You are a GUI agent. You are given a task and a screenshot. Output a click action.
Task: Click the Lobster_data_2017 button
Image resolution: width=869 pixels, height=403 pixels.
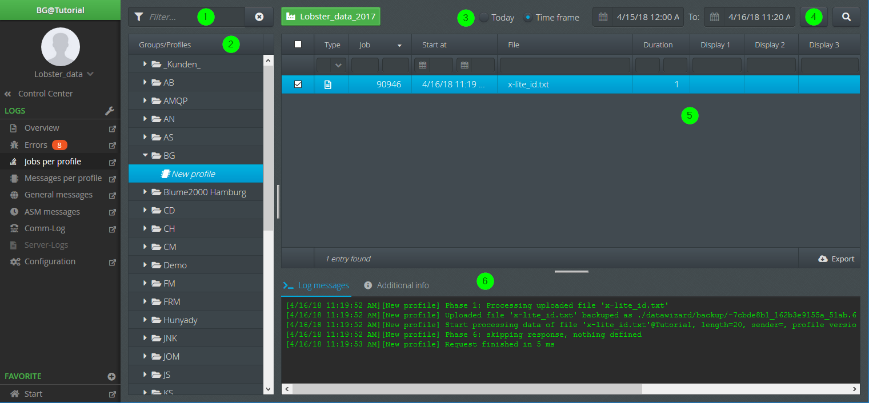331,17
